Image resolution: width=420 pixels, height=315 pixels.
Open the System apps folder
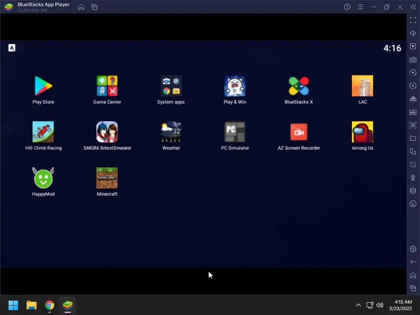(x=171, y=86)
